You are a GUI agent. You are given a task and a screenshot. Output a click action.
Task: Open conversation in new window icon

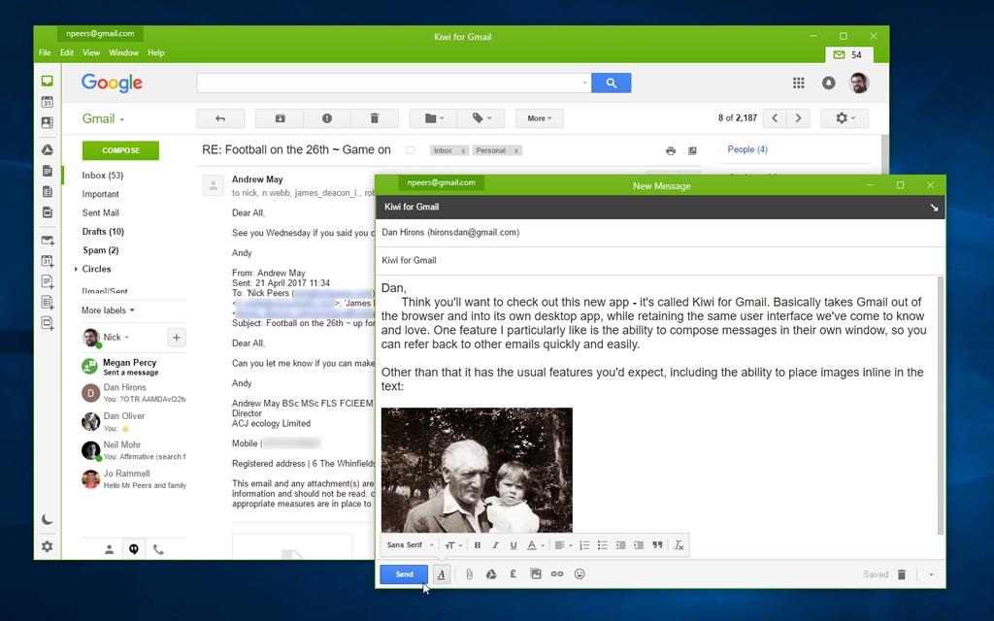pyautogui.click(x=692, y=150)
